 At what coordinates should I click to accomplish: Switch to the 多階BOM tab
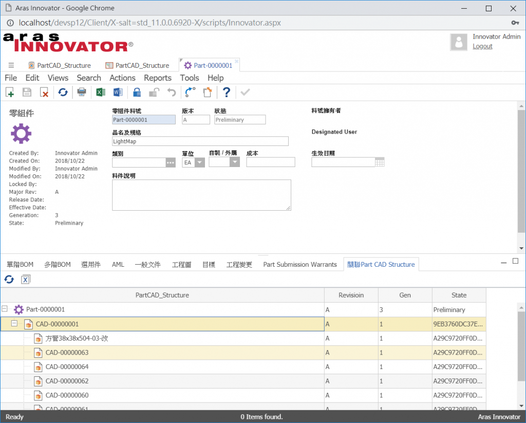pos(58,265)
